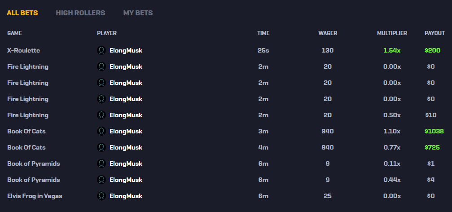
Task: Open the X-Roulette game link
Action: pos(24,50)
